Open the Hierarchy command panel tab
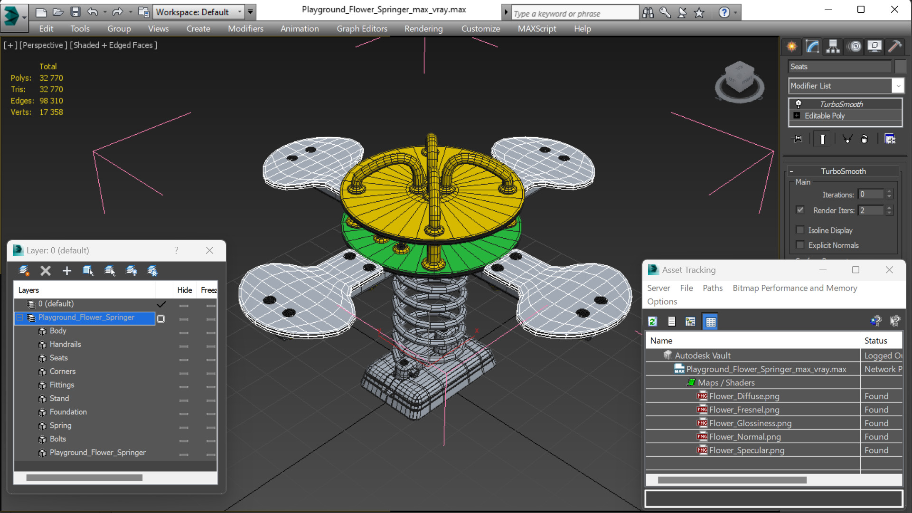Screen dimensions: 912x513 point(833,47)
